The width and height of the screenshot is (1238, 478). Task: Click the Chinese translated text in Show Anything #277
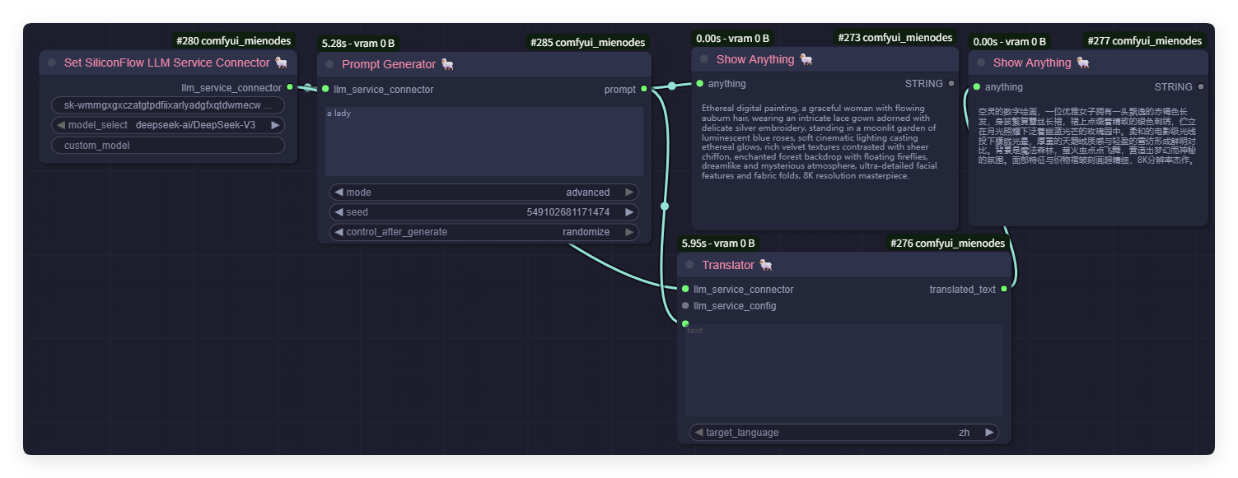pos(1087,136)
